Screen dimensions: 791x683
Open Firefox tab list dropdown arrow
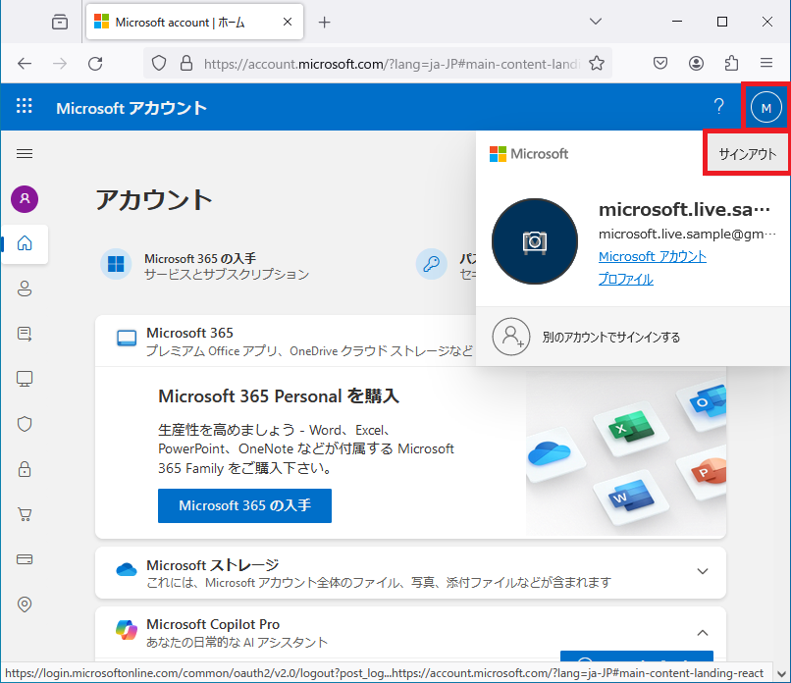click(x=596, y=22)
